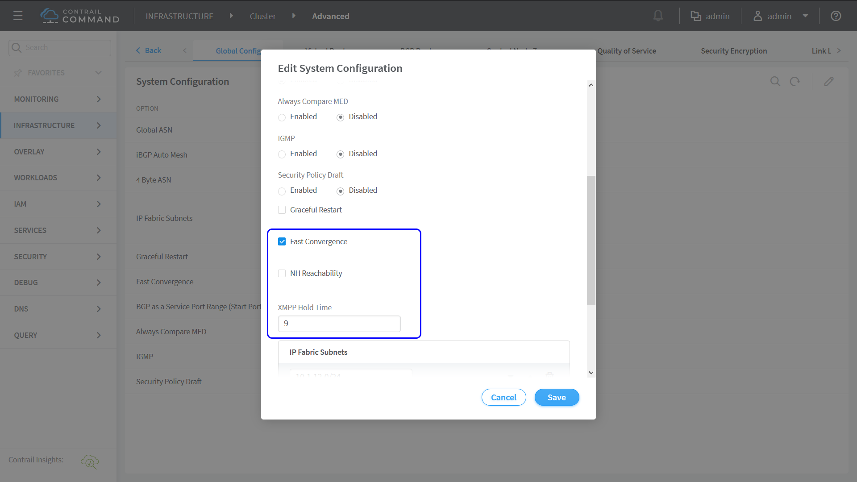This screenshot has width=857, height=482.
Task: Click the dialog's scroll down arrow
Action: click(591, 373)
